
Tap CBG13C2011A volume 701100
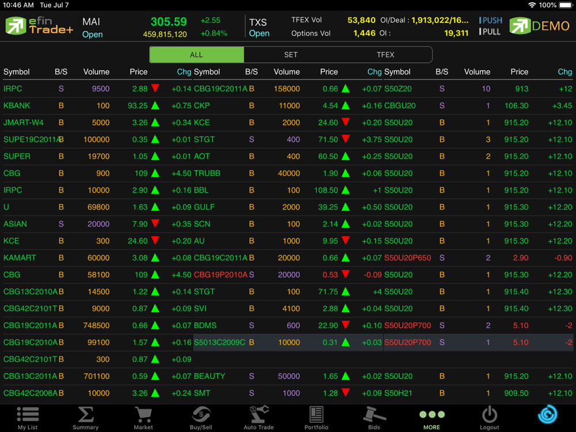pos(97,376)
